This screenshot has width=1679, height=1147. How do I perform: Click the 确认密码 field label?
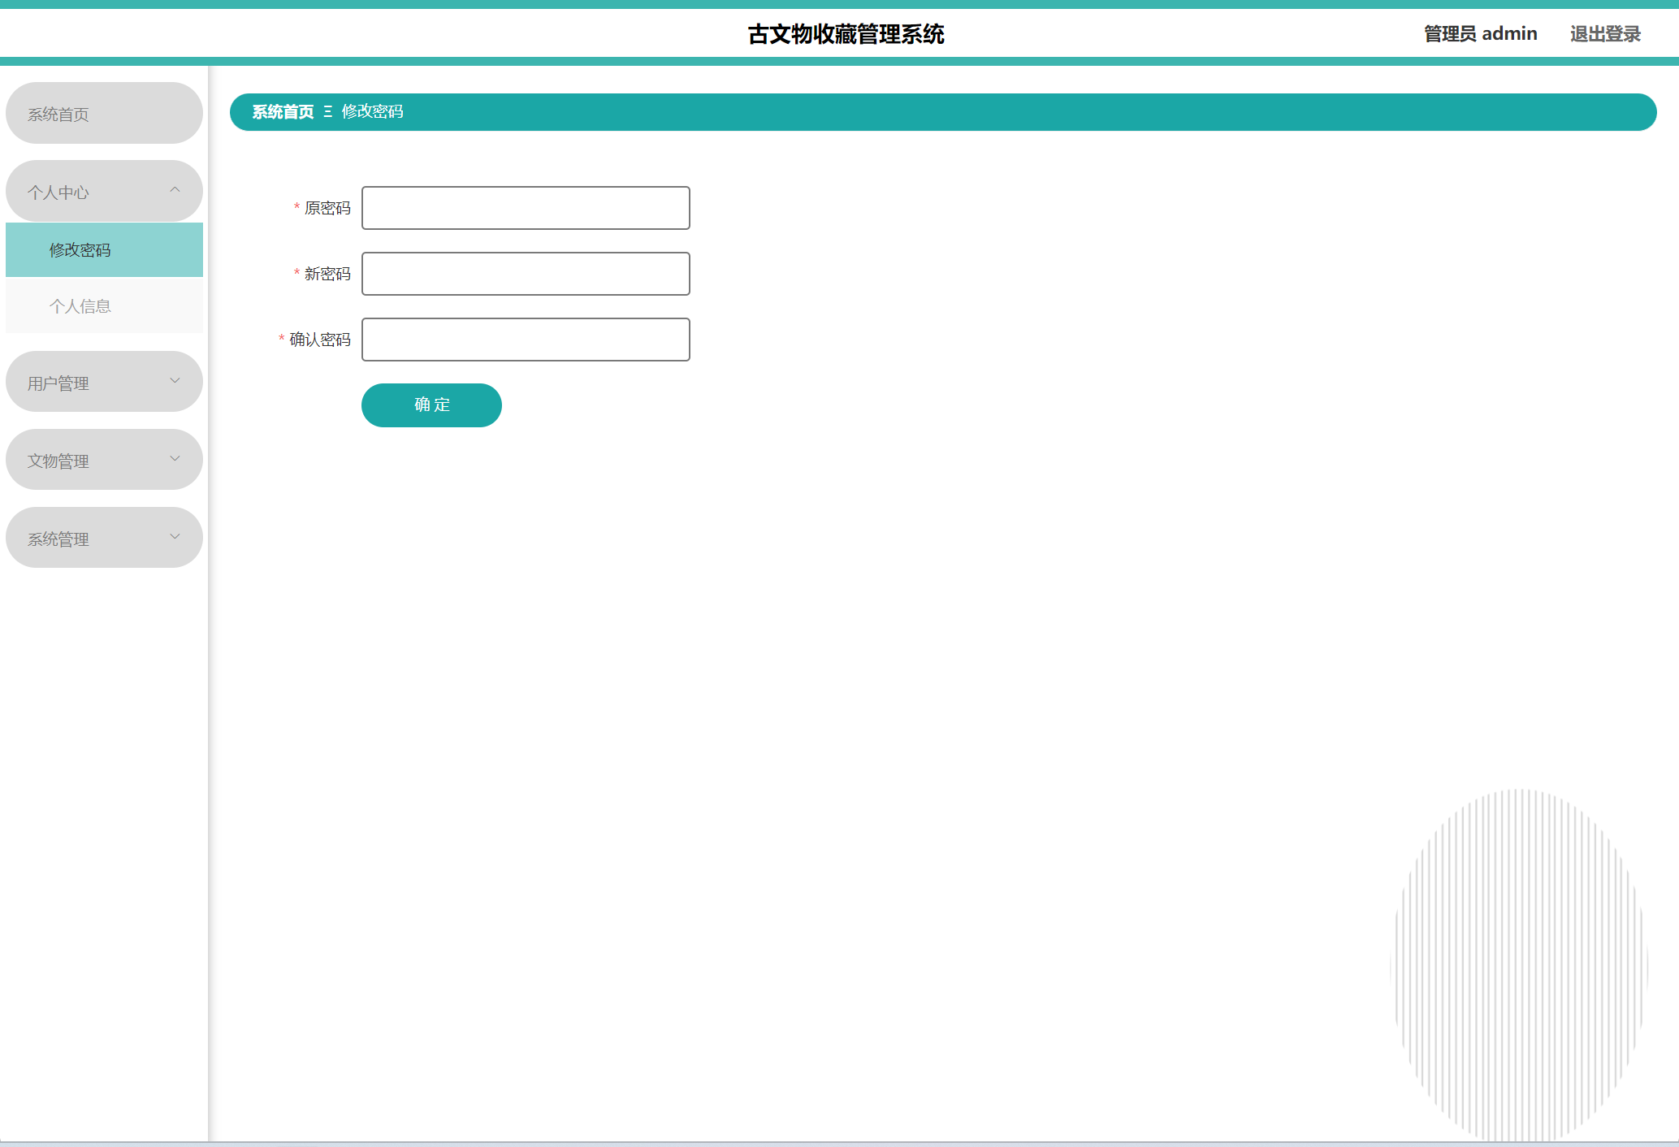pos(319,340)
